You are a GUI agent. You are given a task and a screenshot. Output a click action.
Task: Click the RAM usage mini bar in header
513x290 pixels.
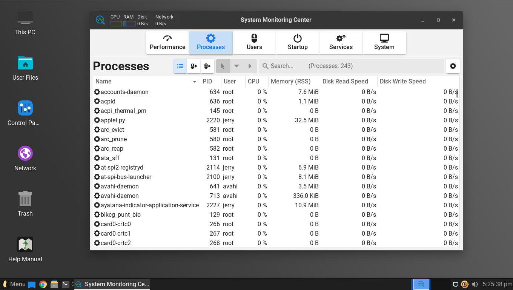point(129,24)
